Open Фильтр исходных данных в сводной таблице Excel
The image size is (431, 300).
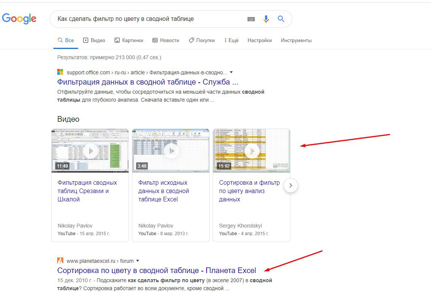(163, 191)
